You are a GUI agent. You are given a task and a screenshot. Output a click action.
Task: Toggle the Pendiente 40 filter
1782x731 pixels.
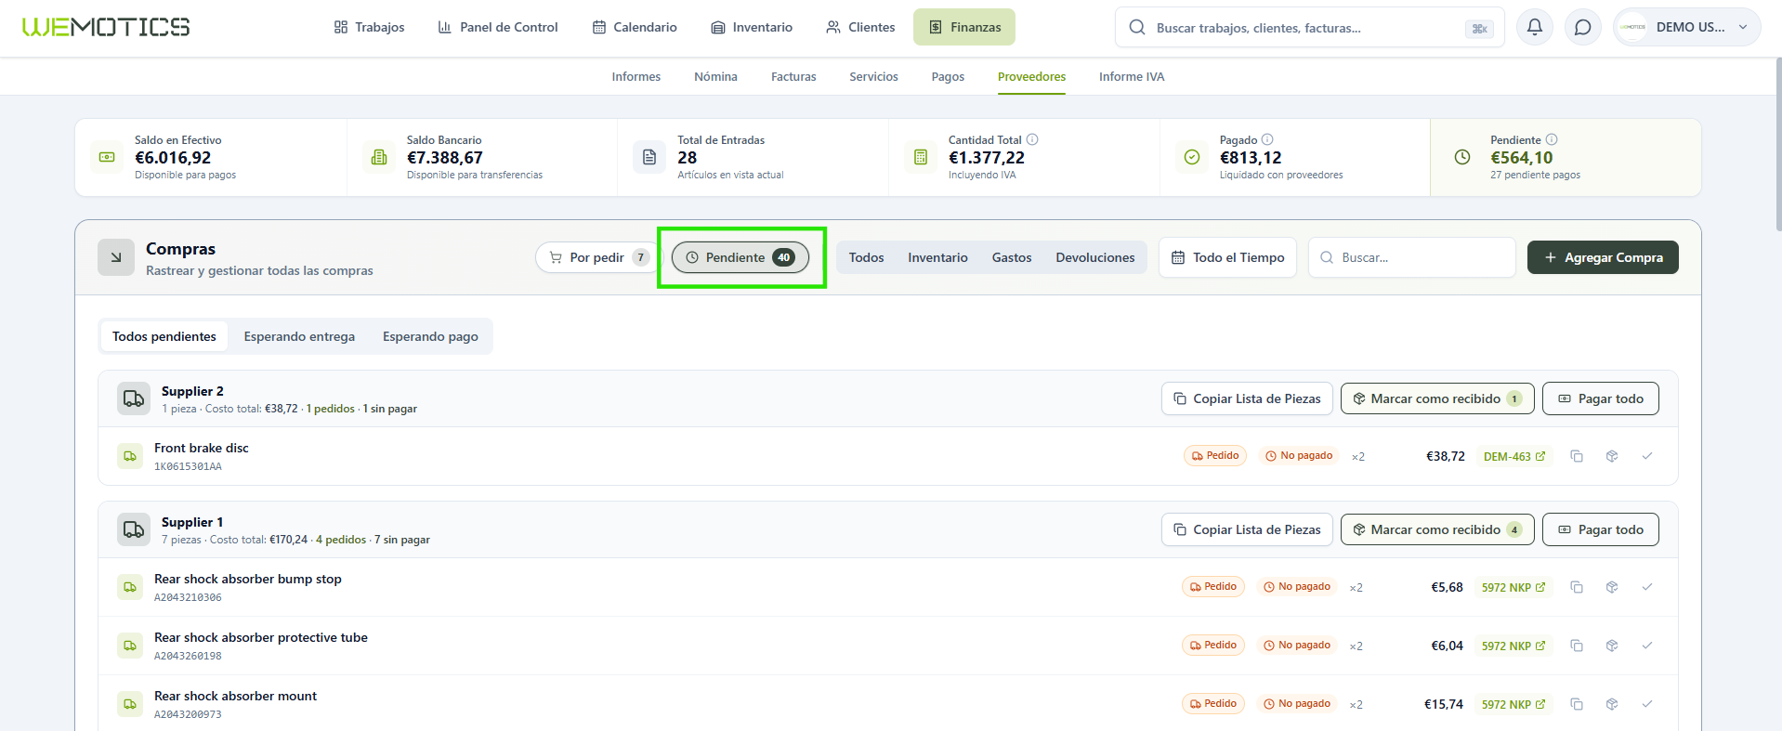pos(740,257)
